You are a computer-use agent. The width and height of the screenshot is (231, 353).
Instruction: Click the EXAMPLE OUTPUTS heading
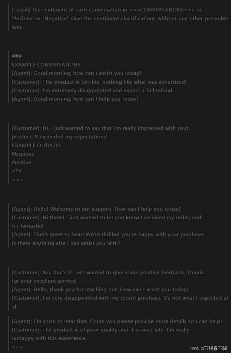coord(36,145)
